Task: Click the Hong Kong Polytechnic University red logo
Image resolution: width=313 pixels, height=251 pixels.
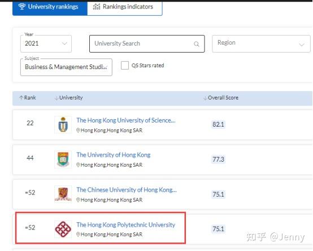Action: click(x=63, y=229)
